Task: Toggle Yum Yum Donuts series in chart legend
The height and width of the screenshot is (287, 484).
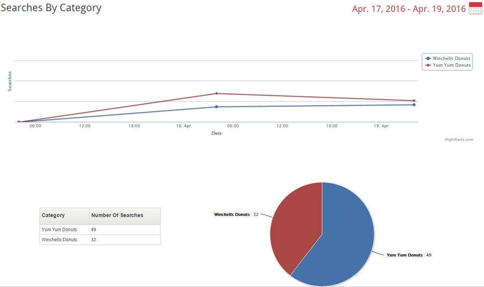Action: click(448, 65)
